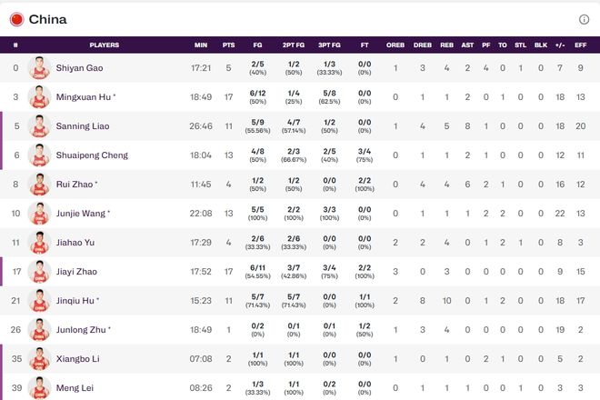Sort table by PTS column header
Screen dimensions: 600x400
(x=228, y=45)
